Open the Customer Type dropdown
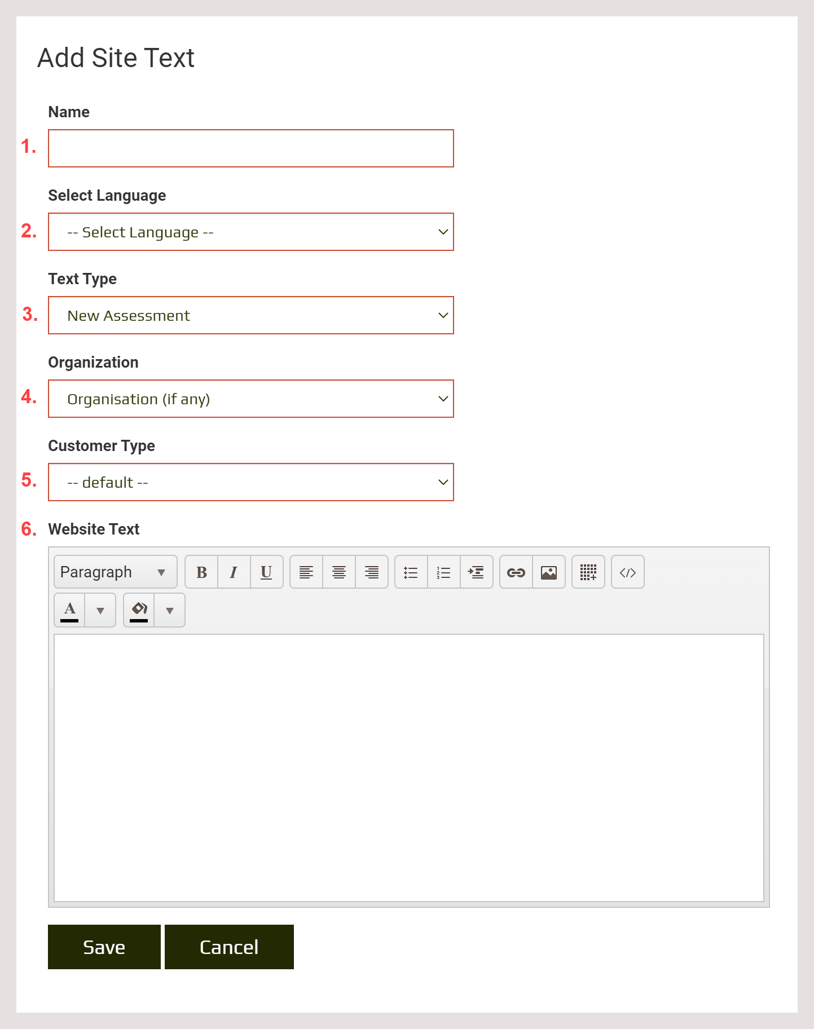 (x=251, y=482)
